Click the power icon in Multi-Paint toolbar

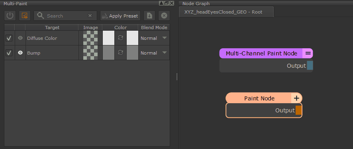(10, 16)
